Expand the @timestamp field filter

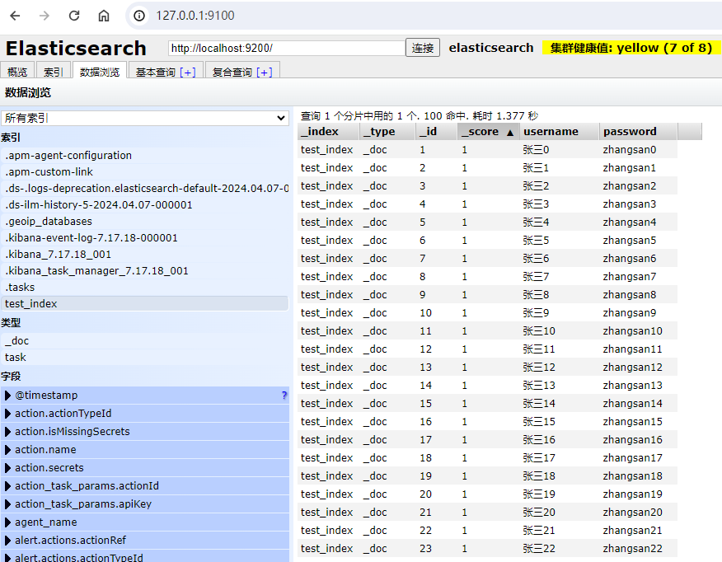click(x=8, y=396)
